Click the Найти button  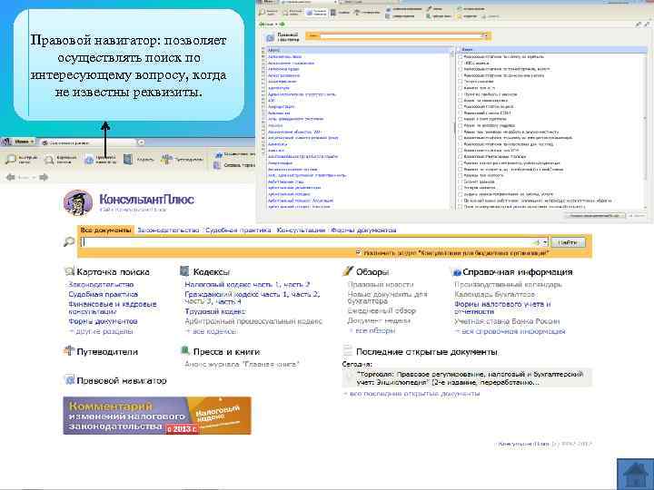click(x=568, y=242)
